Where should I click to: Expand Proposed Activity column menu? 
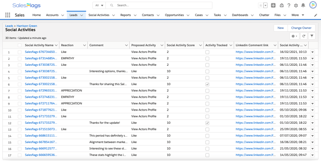162,45
